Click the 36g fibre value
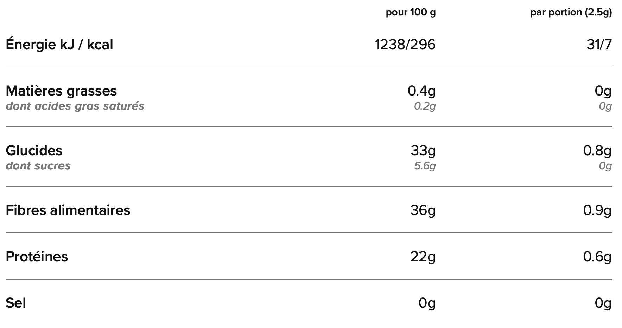The width and height of the screenshot is (622, 328). pyautogui.click(x=423, y=210)
